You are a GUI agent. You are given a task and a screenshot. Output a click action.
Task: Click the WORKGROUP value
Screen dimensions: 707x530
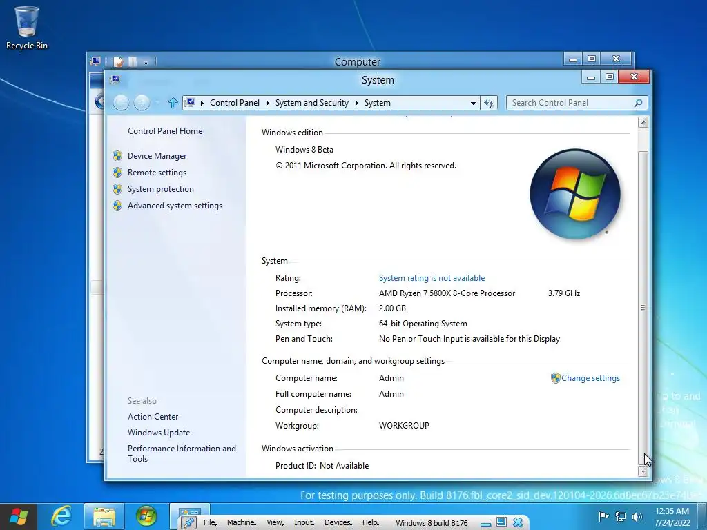(x=404, y=425)
